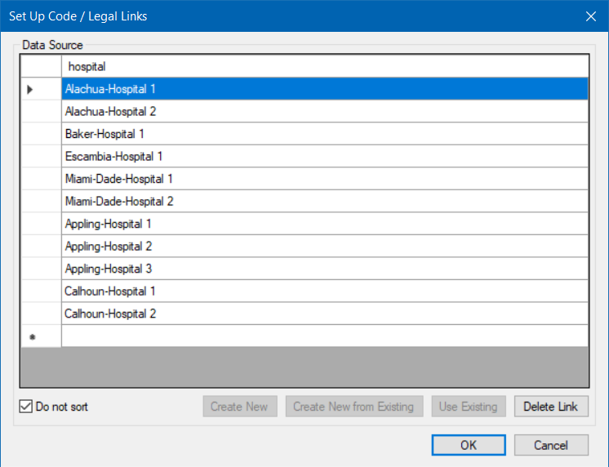Click the OK button
Image resolution: width=609 pixels, height=467 pixels.
(x=469, y=445)
